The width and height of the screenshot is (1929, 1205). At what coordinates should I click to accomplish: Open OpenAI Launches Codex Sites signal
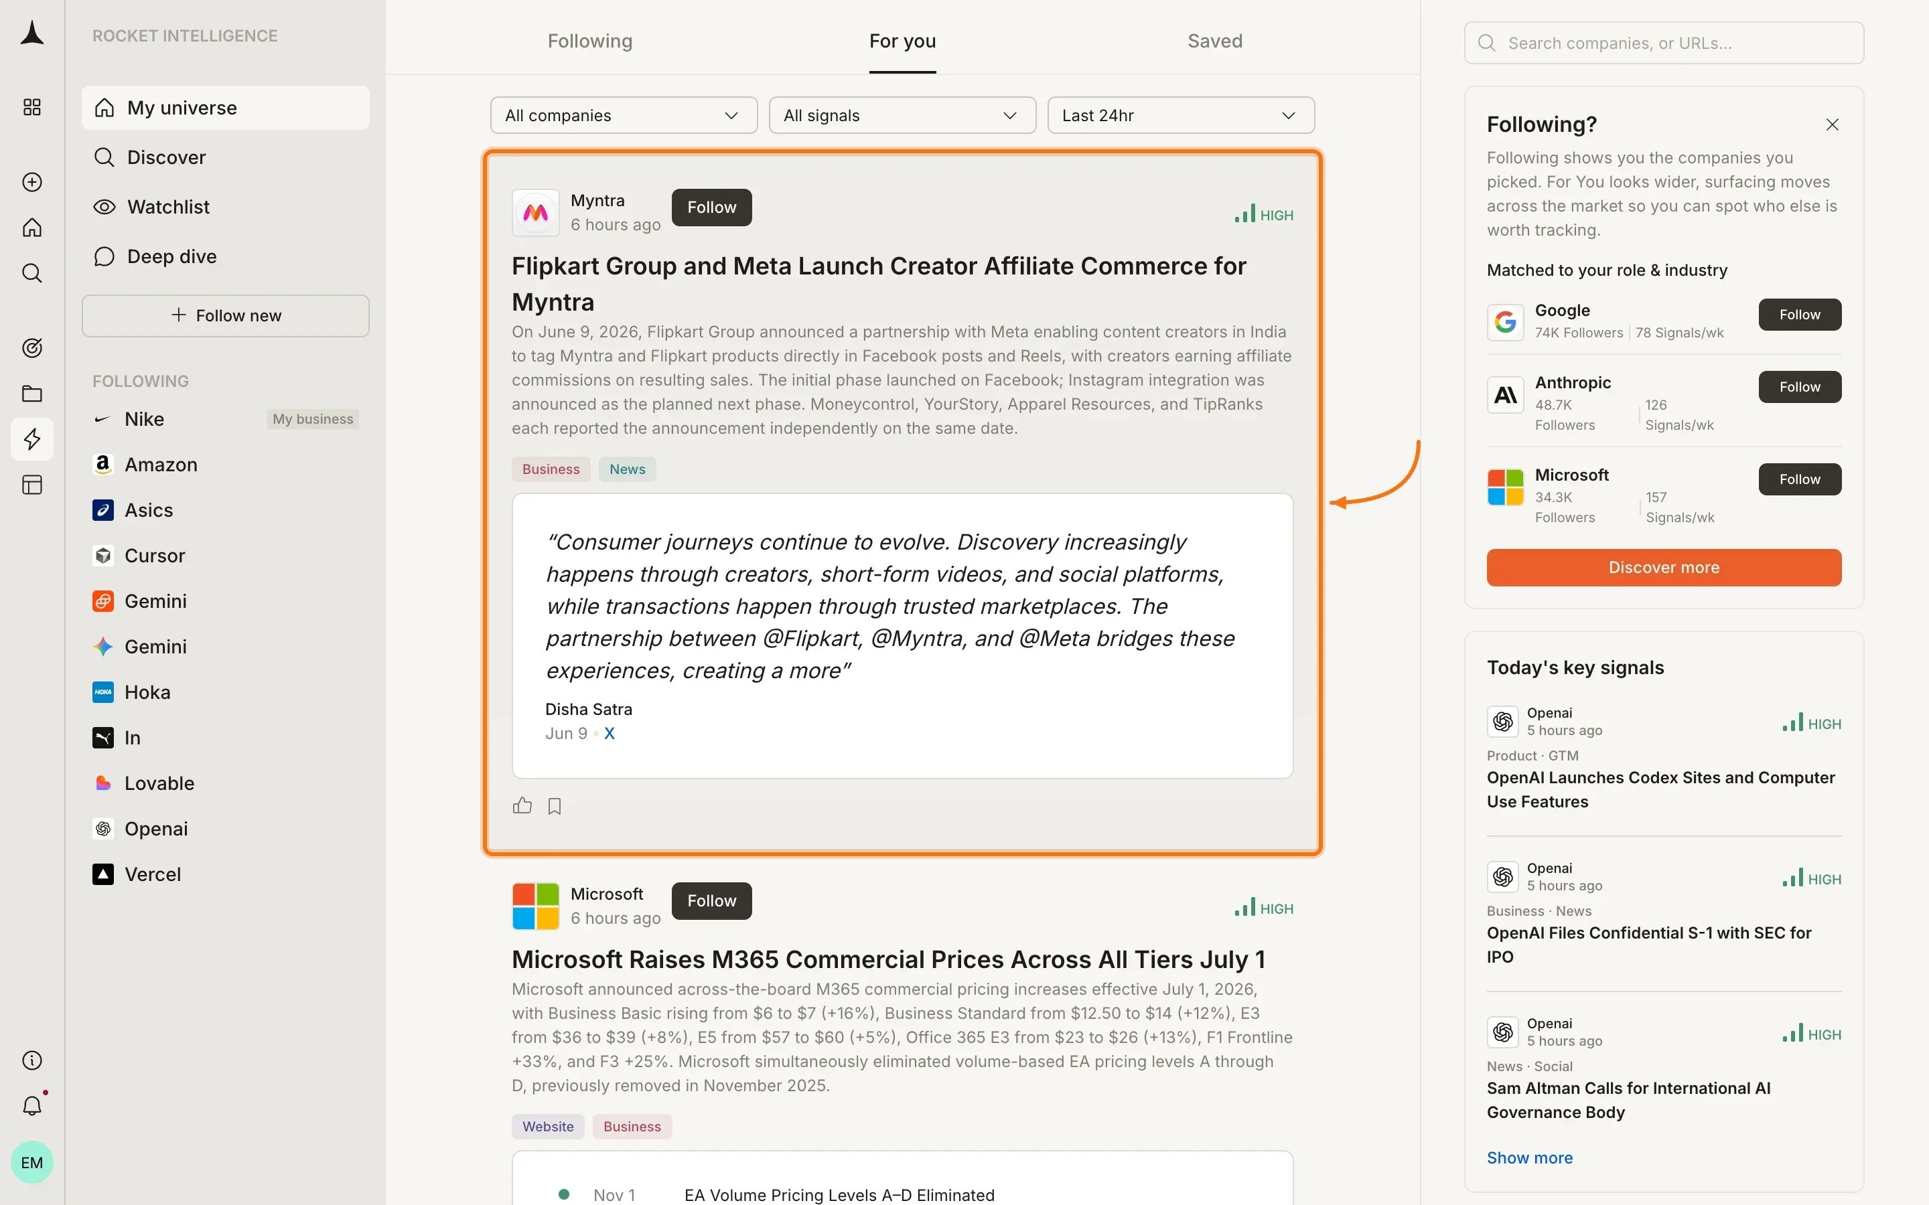point(1660,789)
